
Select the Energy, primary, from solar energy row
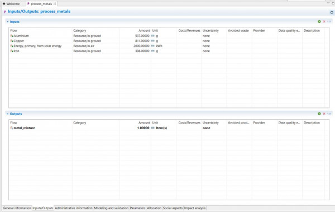tap(169, 46)
